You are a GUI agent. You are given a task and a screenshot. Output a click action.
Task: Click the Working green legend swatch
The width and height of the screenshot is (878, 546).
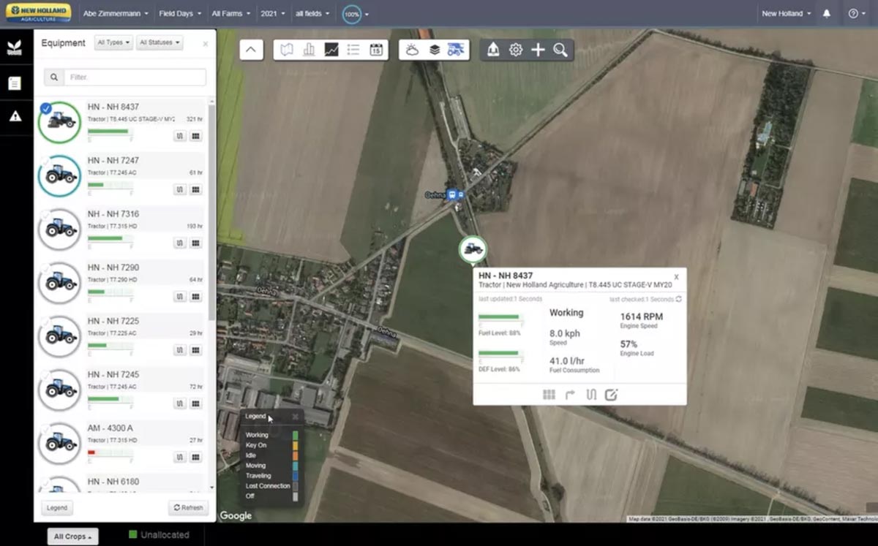tap(296, 435)
